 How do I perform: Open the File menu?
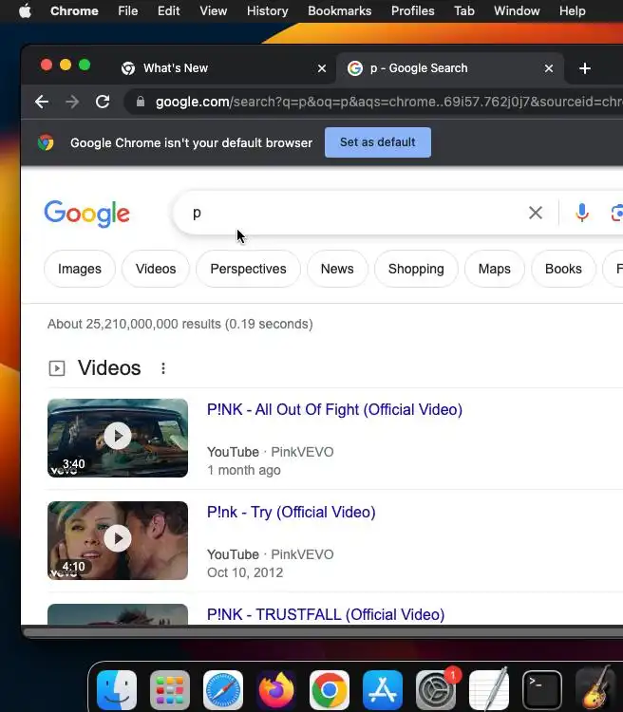click(x=127, y=10)
